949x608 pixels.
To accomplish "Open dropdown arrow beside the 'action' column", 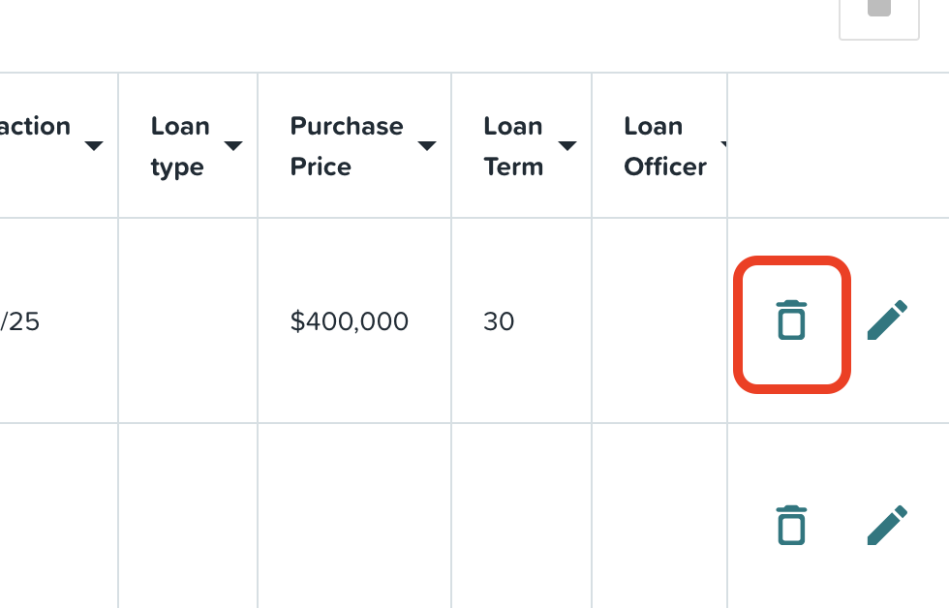I will pos(94,146).
